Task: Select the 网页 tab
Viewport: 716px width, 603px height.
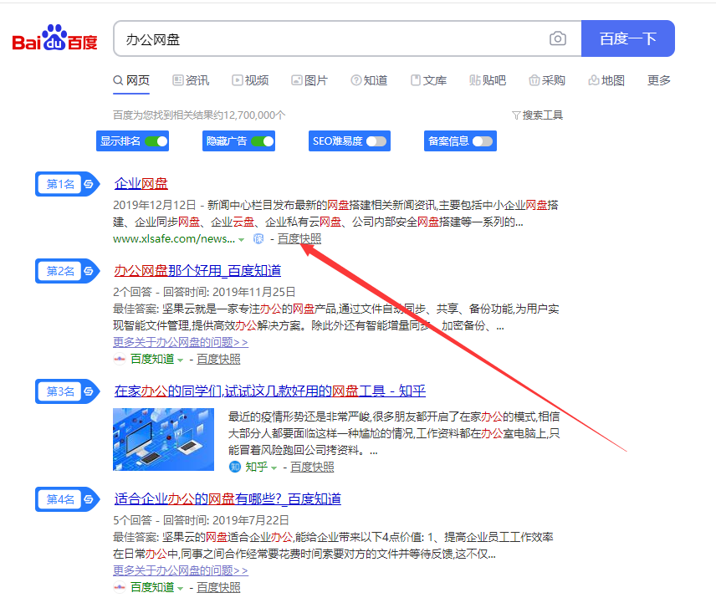Action: coord(131,80)
